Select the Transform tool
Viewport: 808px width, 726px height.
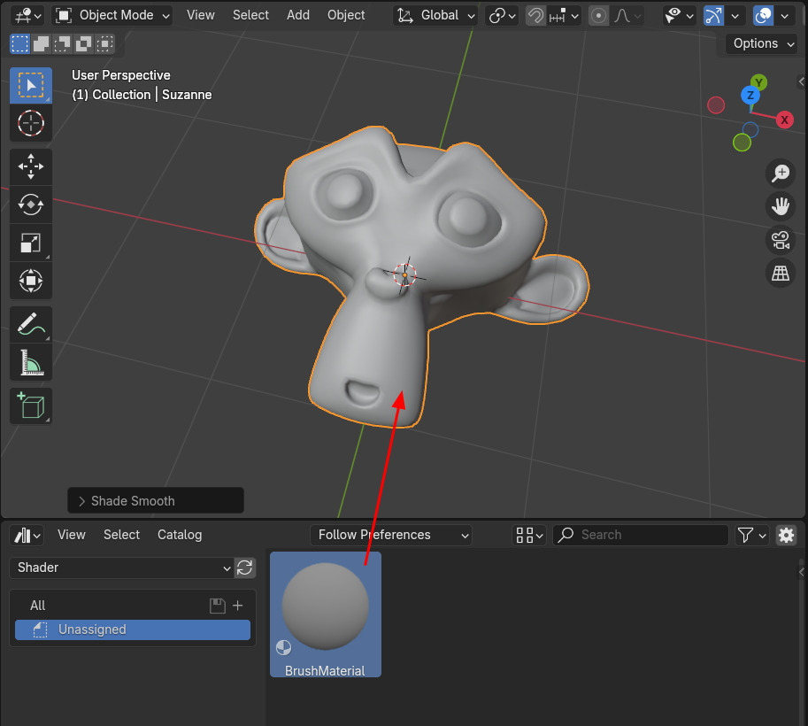[x=31, y=281]
